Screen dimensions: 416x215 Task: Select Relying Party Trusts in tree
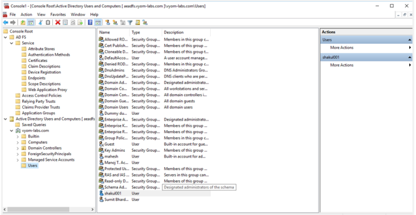[39, 101]
